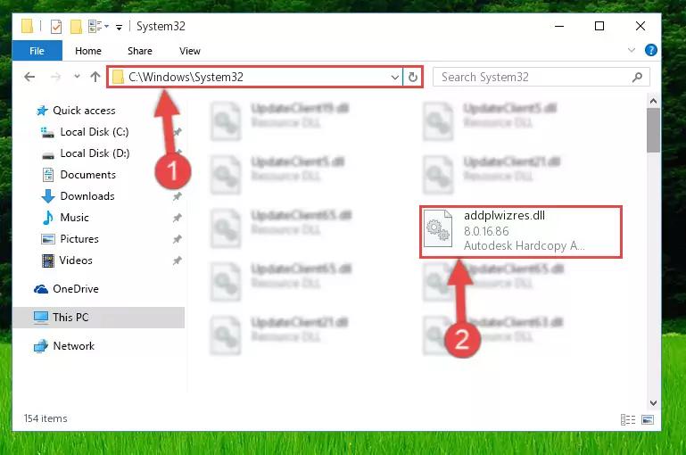686x455 pixels.
Task: Click the This PC monitor icon
Action: point(41,318)
